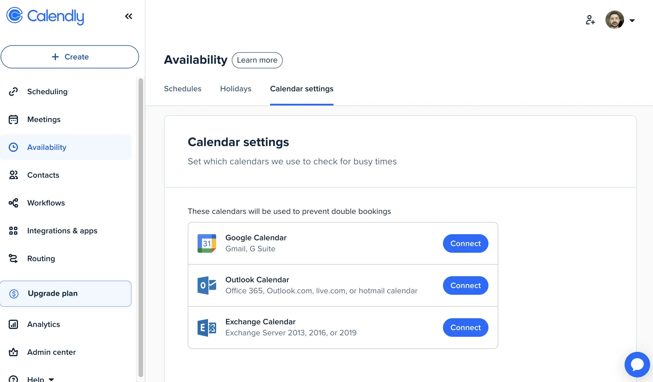The image size is (653, 382).
Task: Open Contacts in the sidebar
Action: (43, 175)
